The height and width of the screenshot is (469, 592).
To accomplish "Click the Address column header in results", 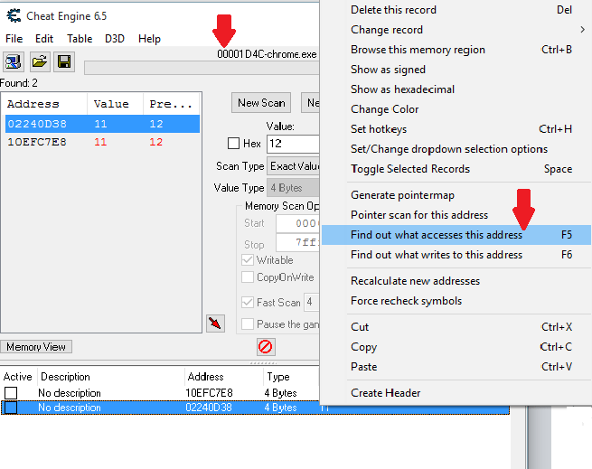I will coord(45,104).
